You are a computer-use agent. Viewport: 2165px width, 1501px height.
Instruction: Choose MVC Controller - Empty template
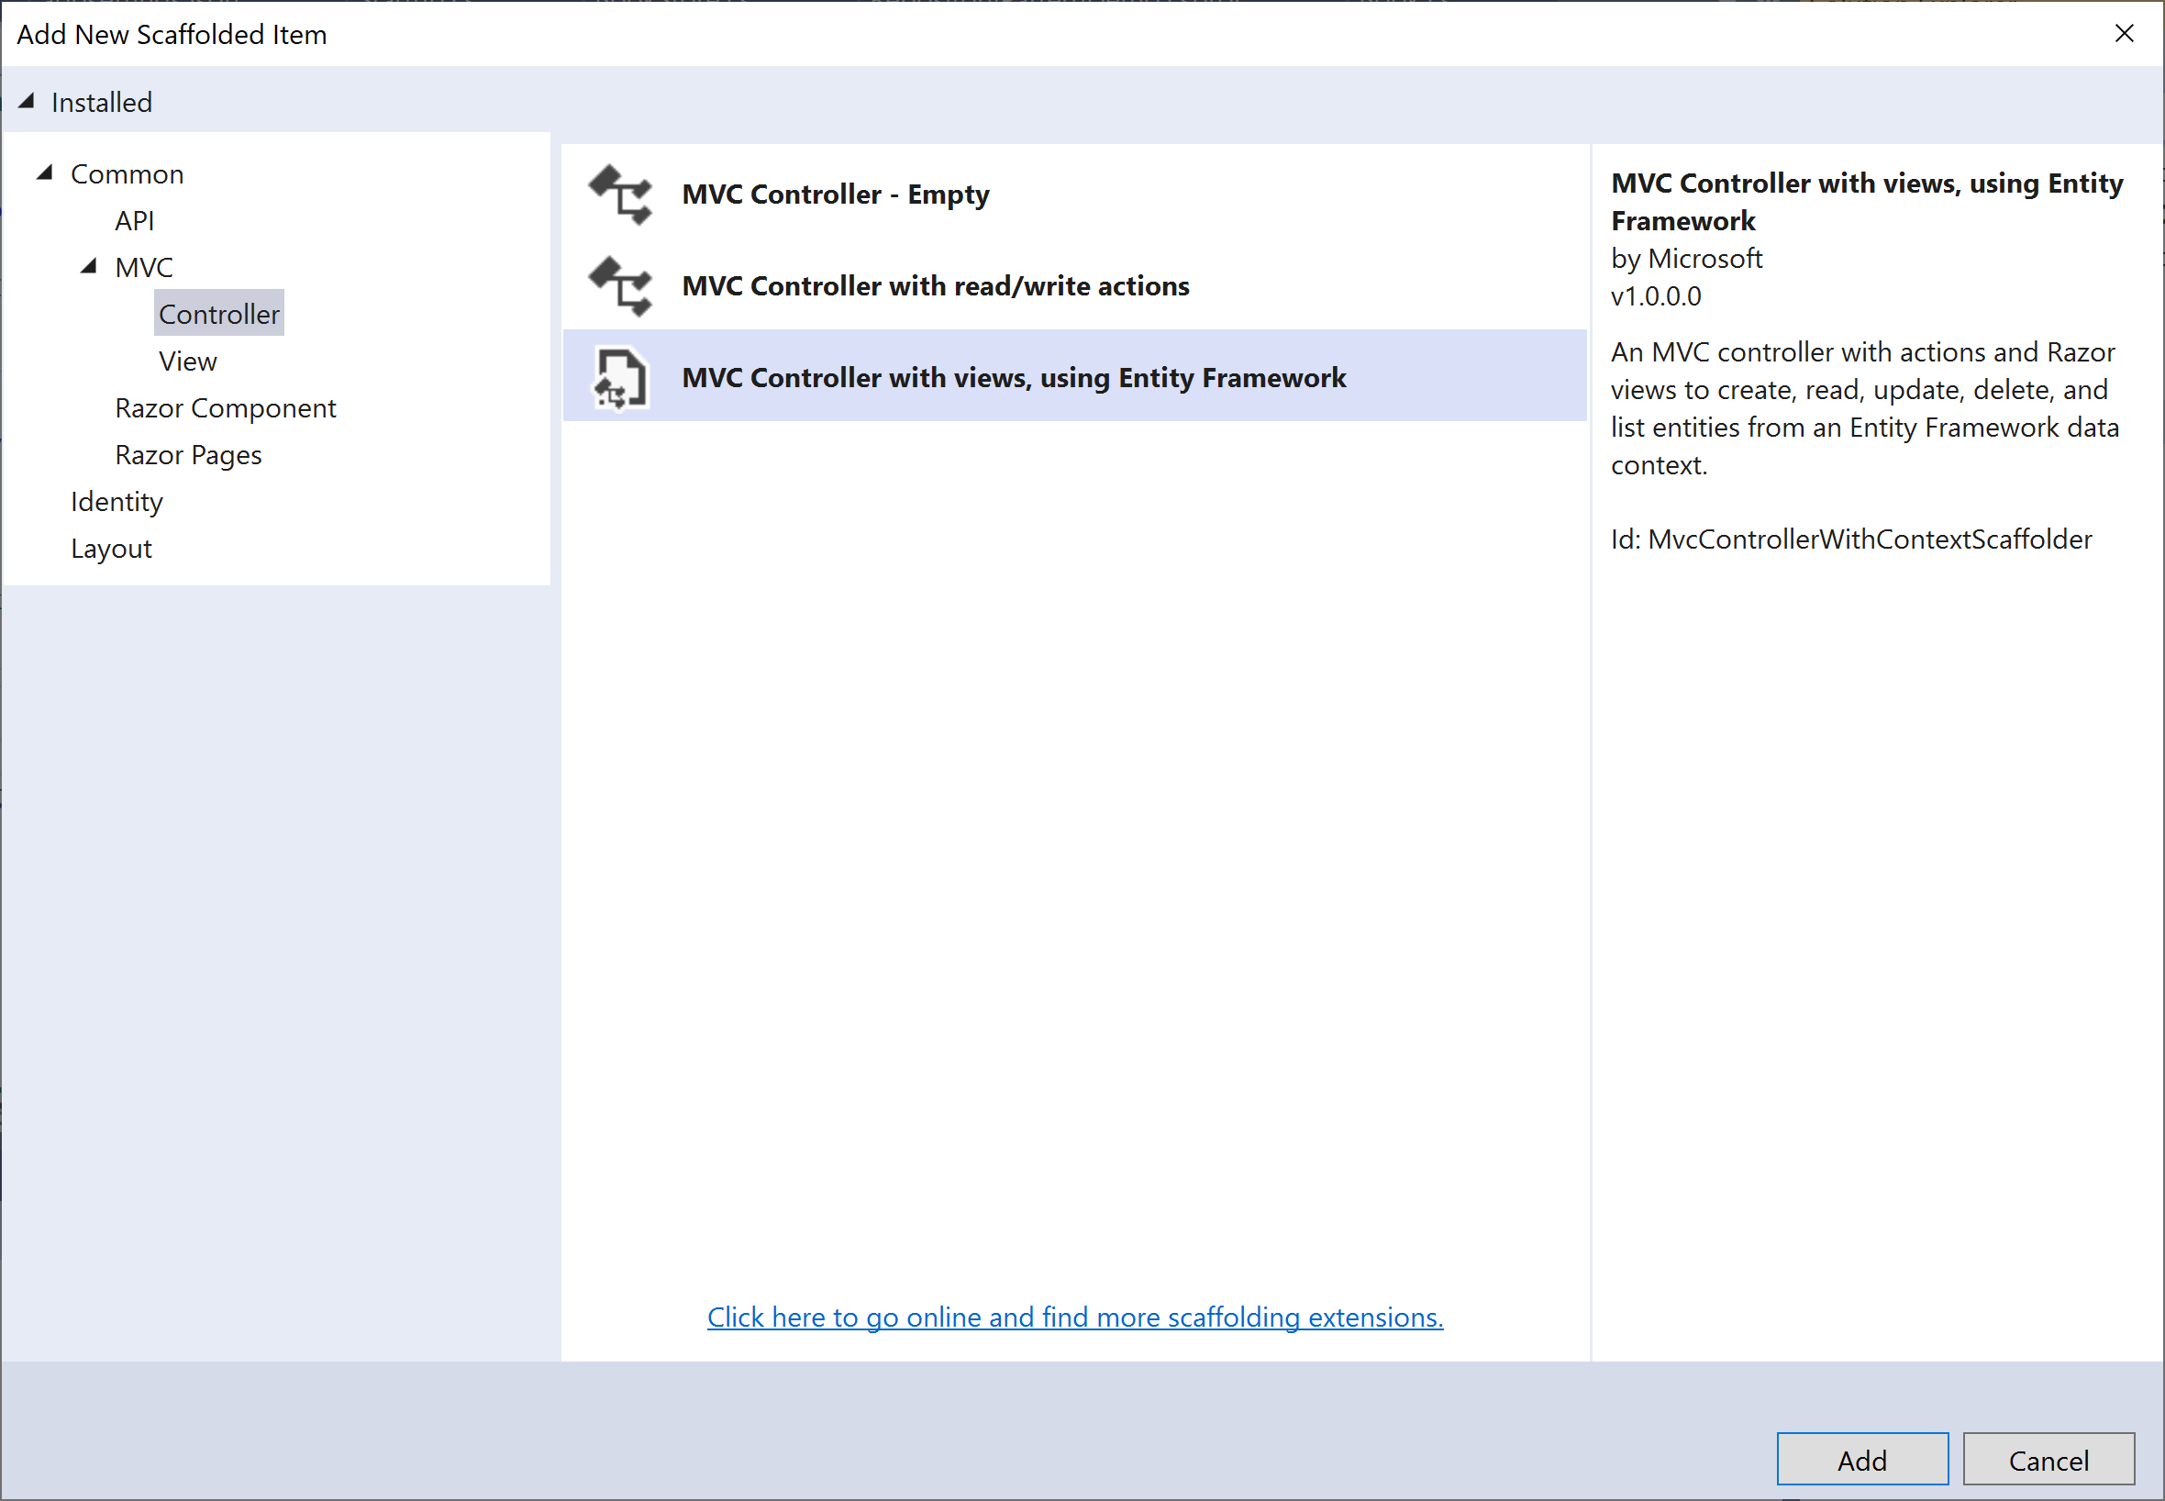pyautogui.click(x=835, y=195)
